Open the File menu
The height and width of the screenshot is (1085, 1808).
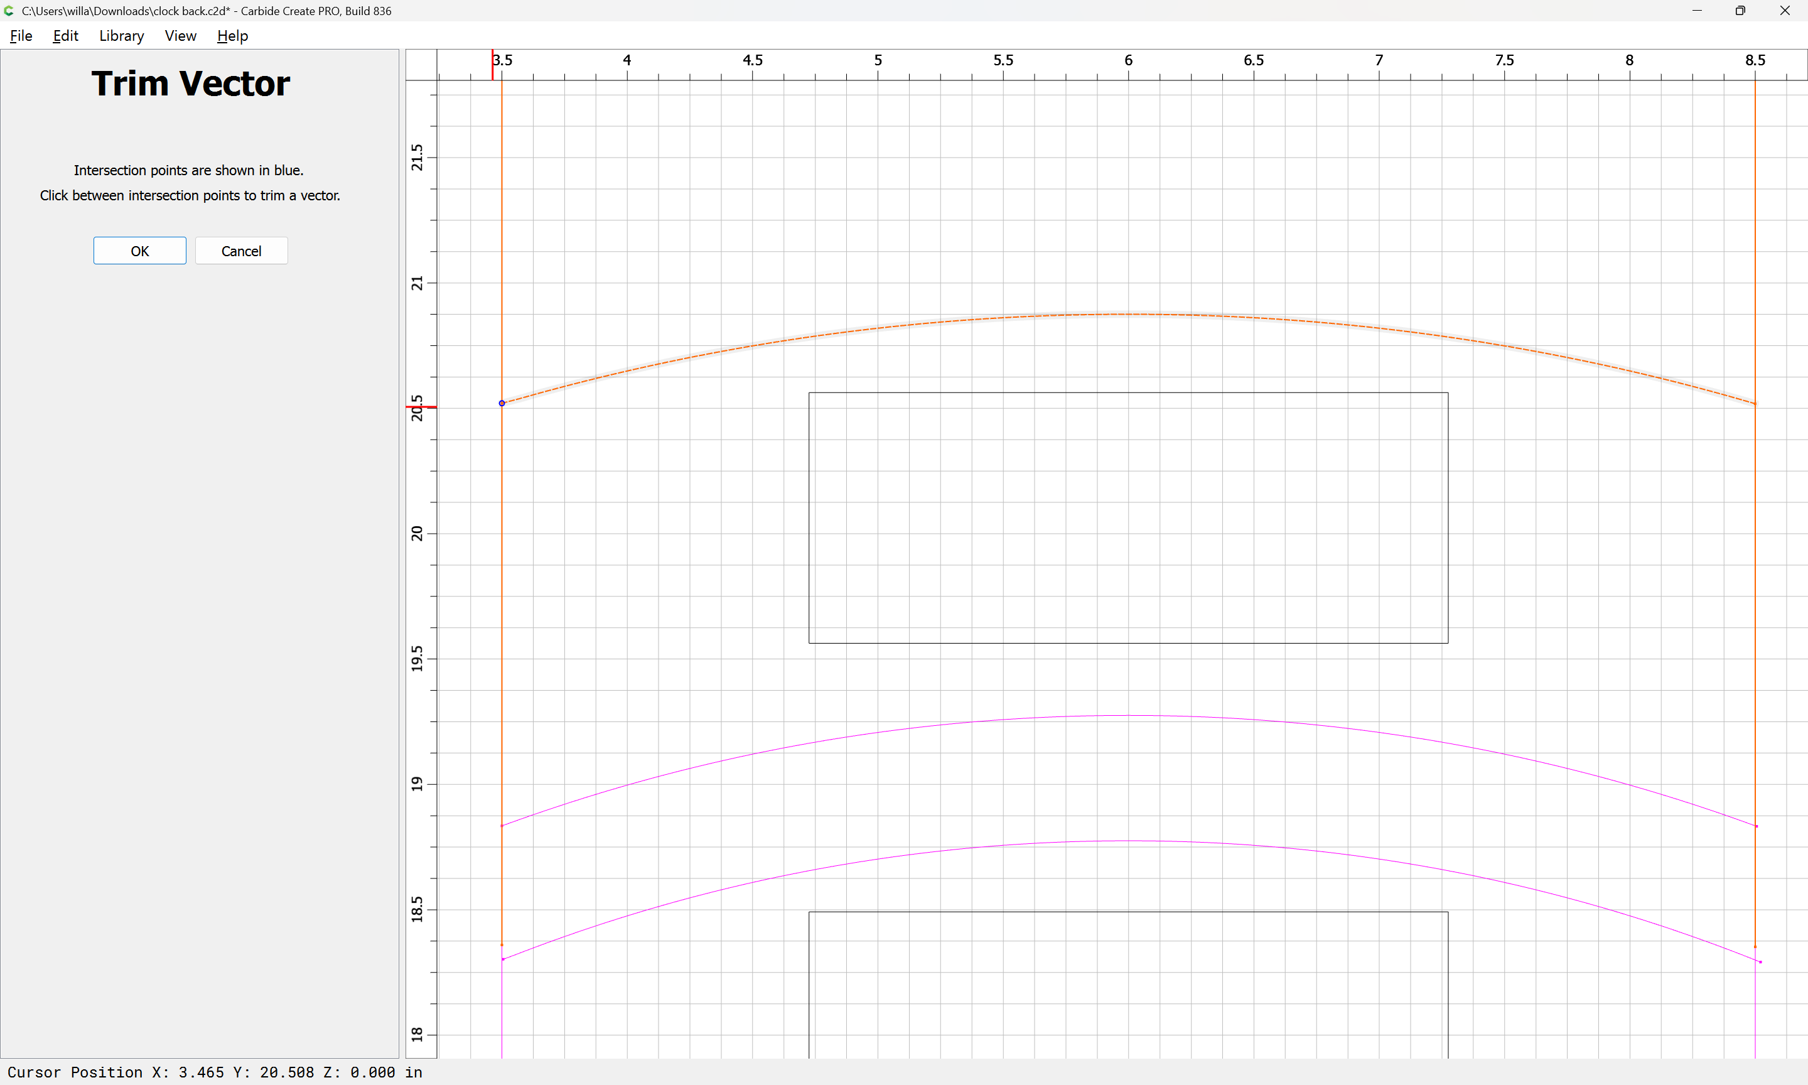click(21, 36)
